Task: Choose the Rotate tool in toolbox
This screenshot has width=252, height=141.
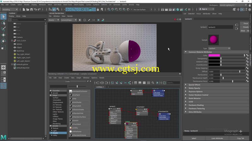Action: tap(3, 41)
